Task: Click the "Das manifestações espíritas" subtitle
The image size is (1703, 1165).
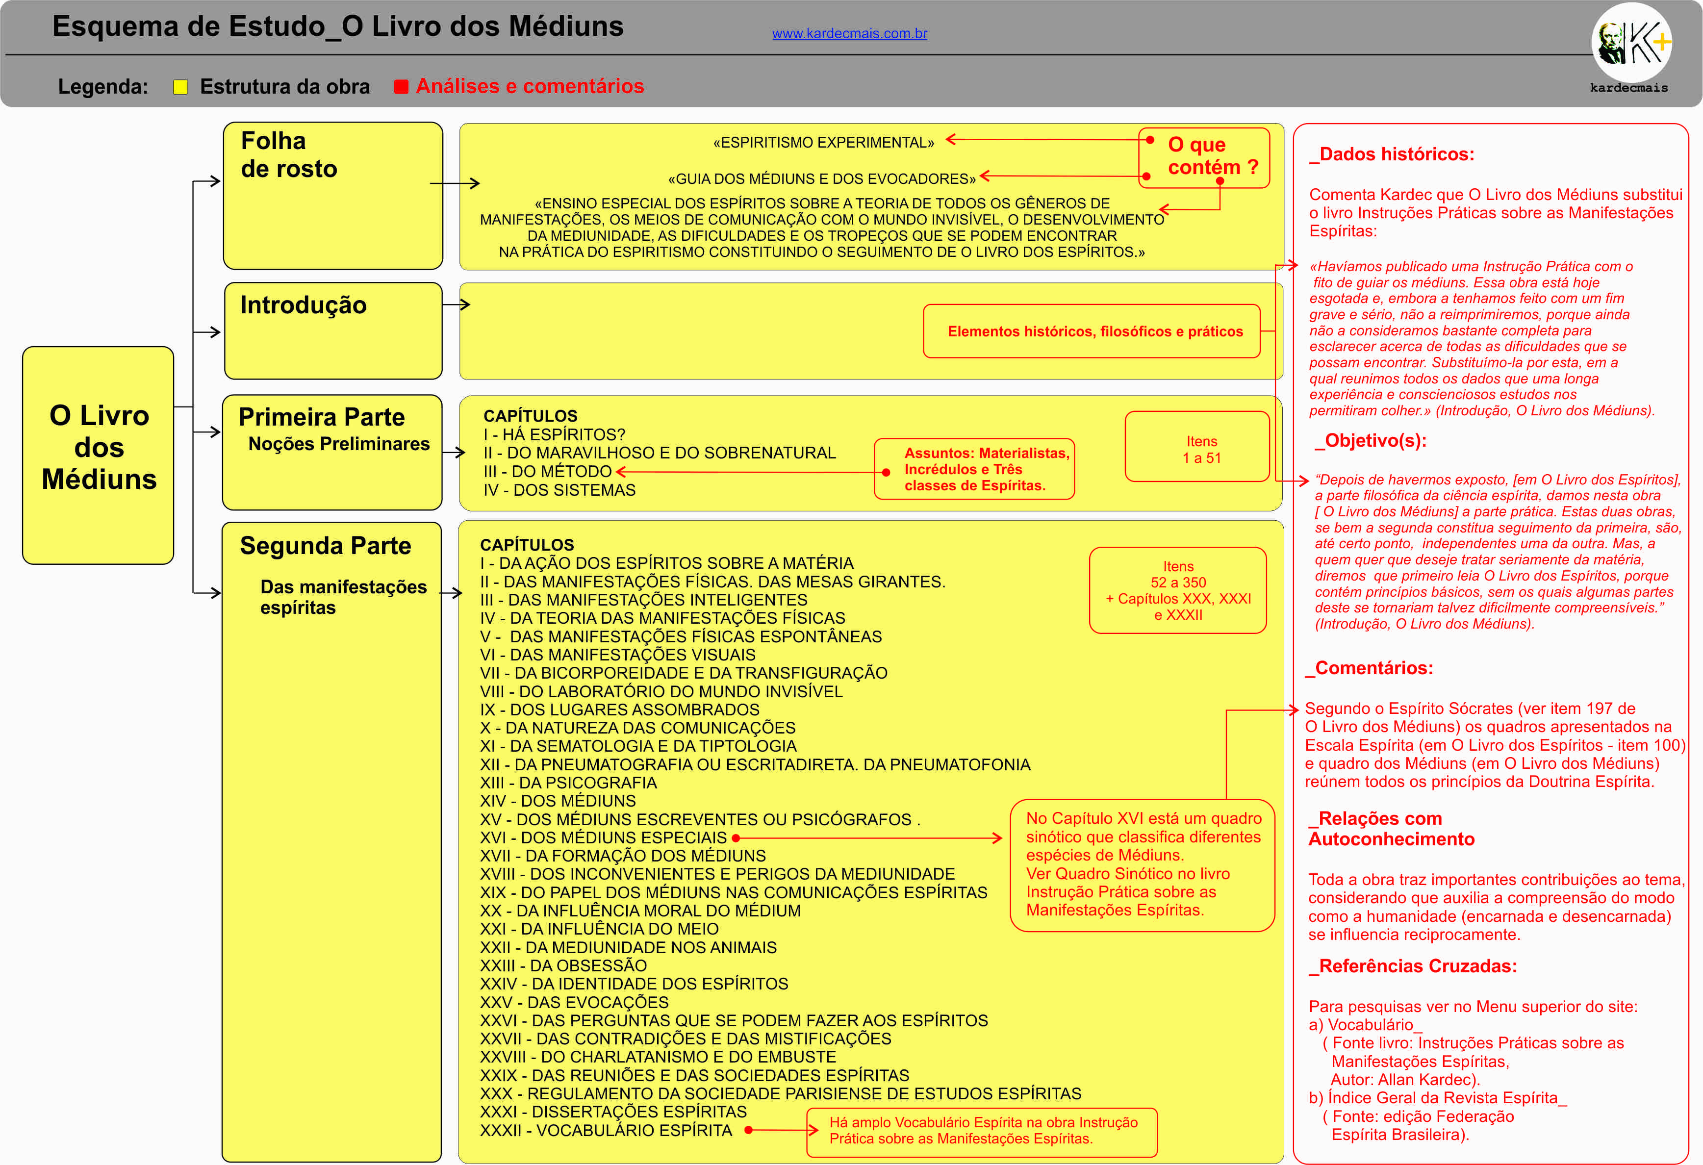Action: pos(343,597)
